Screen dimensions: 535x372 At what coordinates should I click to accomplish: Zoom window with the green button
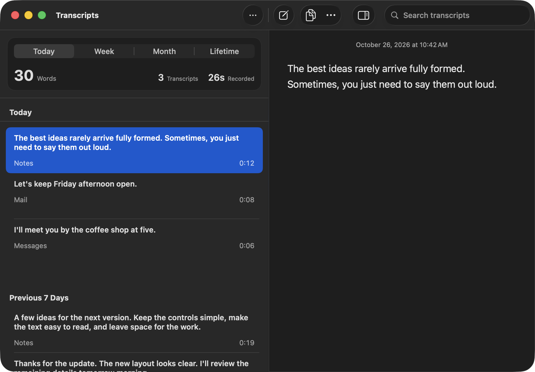[x=42, y=15]
